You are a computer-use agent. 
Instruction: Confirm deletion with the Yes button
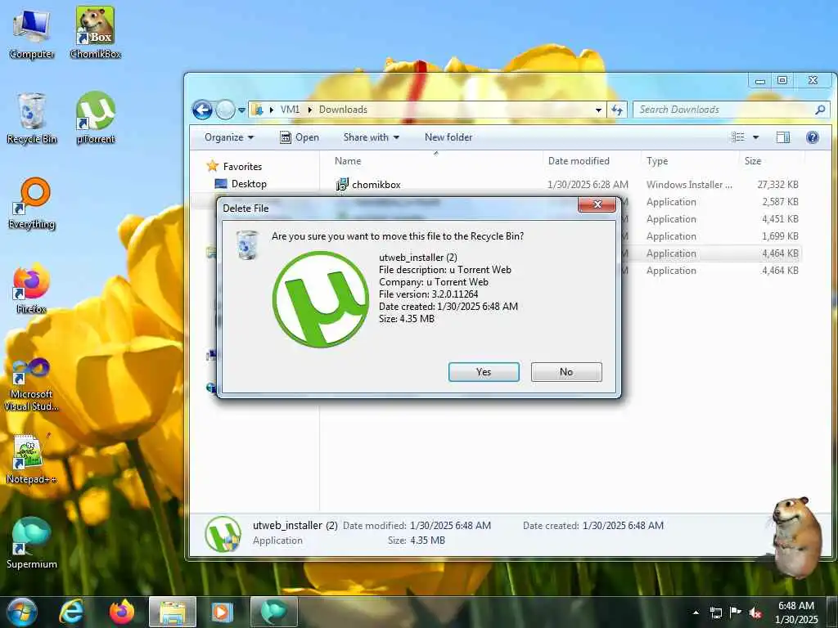[484, 372]
